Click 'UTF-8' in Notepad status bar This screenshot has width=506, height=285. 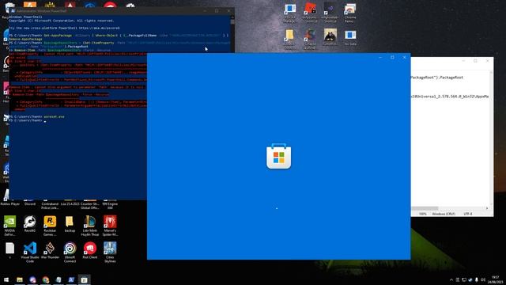click(x=468, y=214)
